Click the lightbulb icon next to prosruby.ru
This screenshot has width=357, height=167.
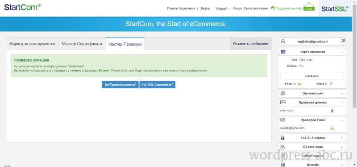(332, 111)
